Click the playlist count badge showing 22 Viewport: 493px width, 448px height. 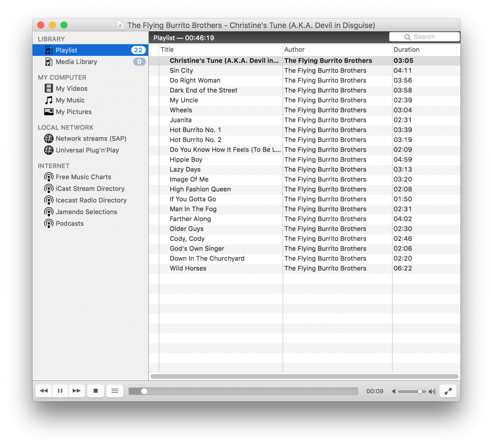(138, 50)
